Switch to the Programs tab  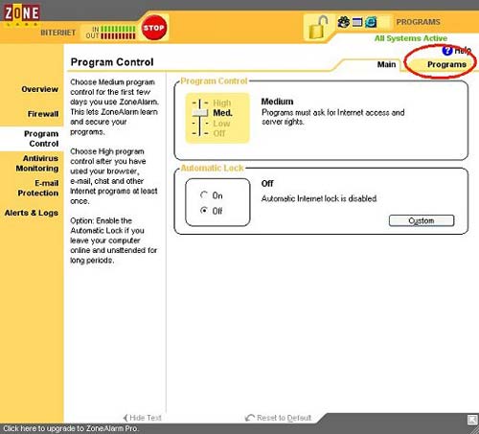pyautogui.click(x=446, y=64)
